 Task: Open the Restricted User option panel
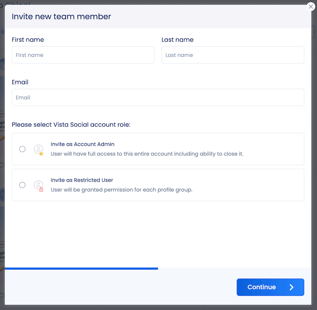(158, 185)
